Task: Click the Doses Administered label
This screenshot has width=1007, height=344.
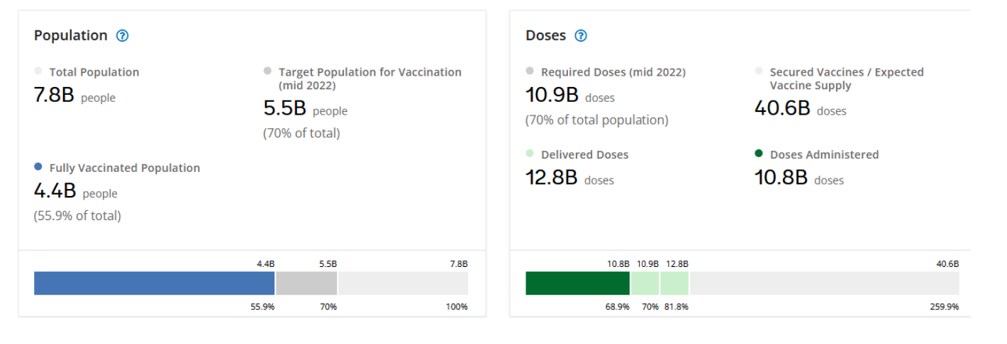Action: (x=824, y=154)
